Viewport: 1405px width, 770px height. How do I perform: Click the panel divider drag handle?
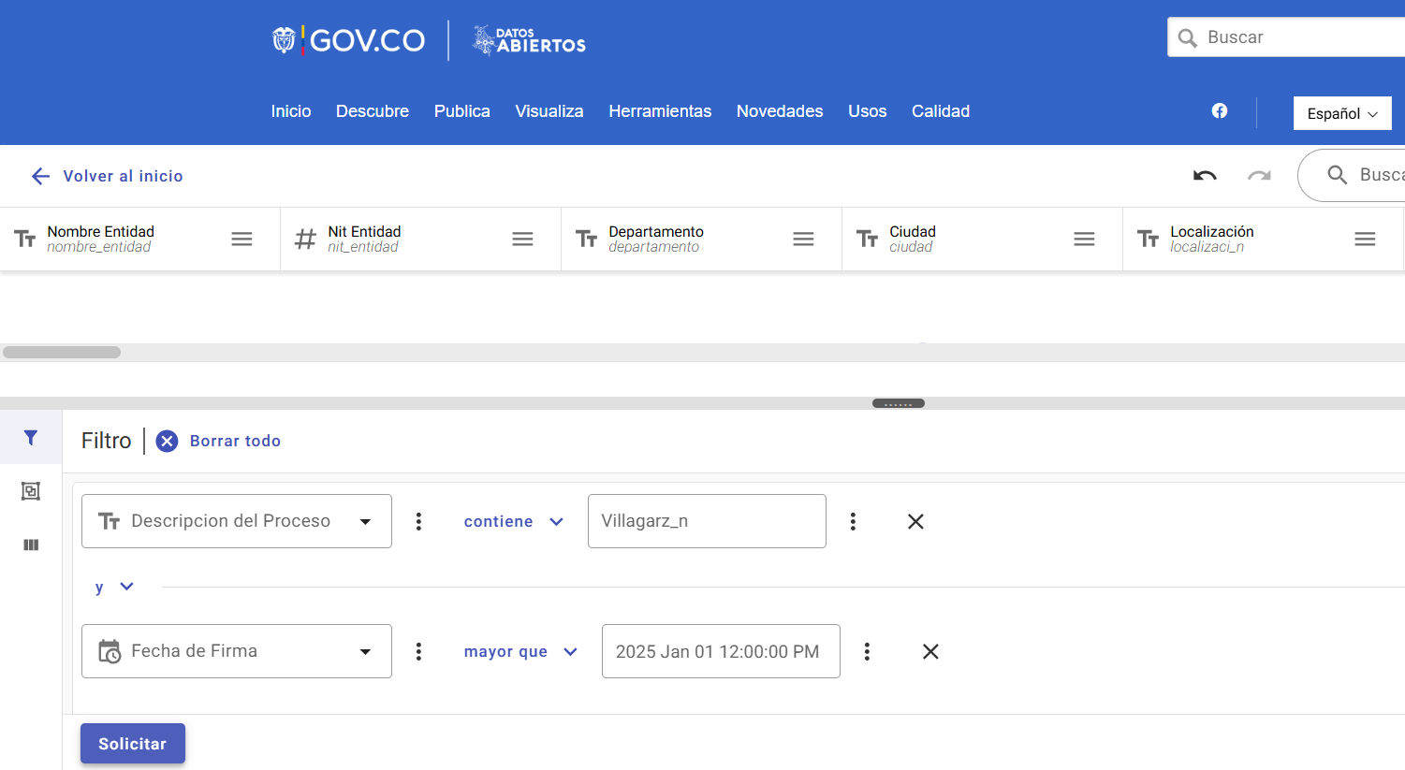(x=899, y=403)
